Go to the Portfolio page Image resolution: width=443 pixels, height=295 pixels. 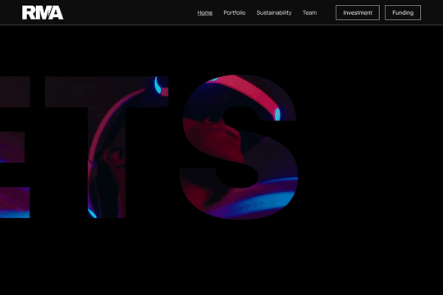click(235, 13)
